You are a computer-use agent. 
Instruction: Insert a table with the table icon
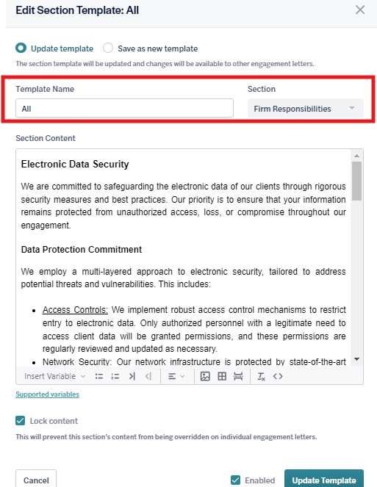222,376
